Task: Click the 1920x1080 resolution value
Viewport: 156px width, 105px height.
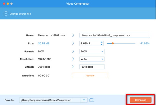Action: tap(45, 59)
